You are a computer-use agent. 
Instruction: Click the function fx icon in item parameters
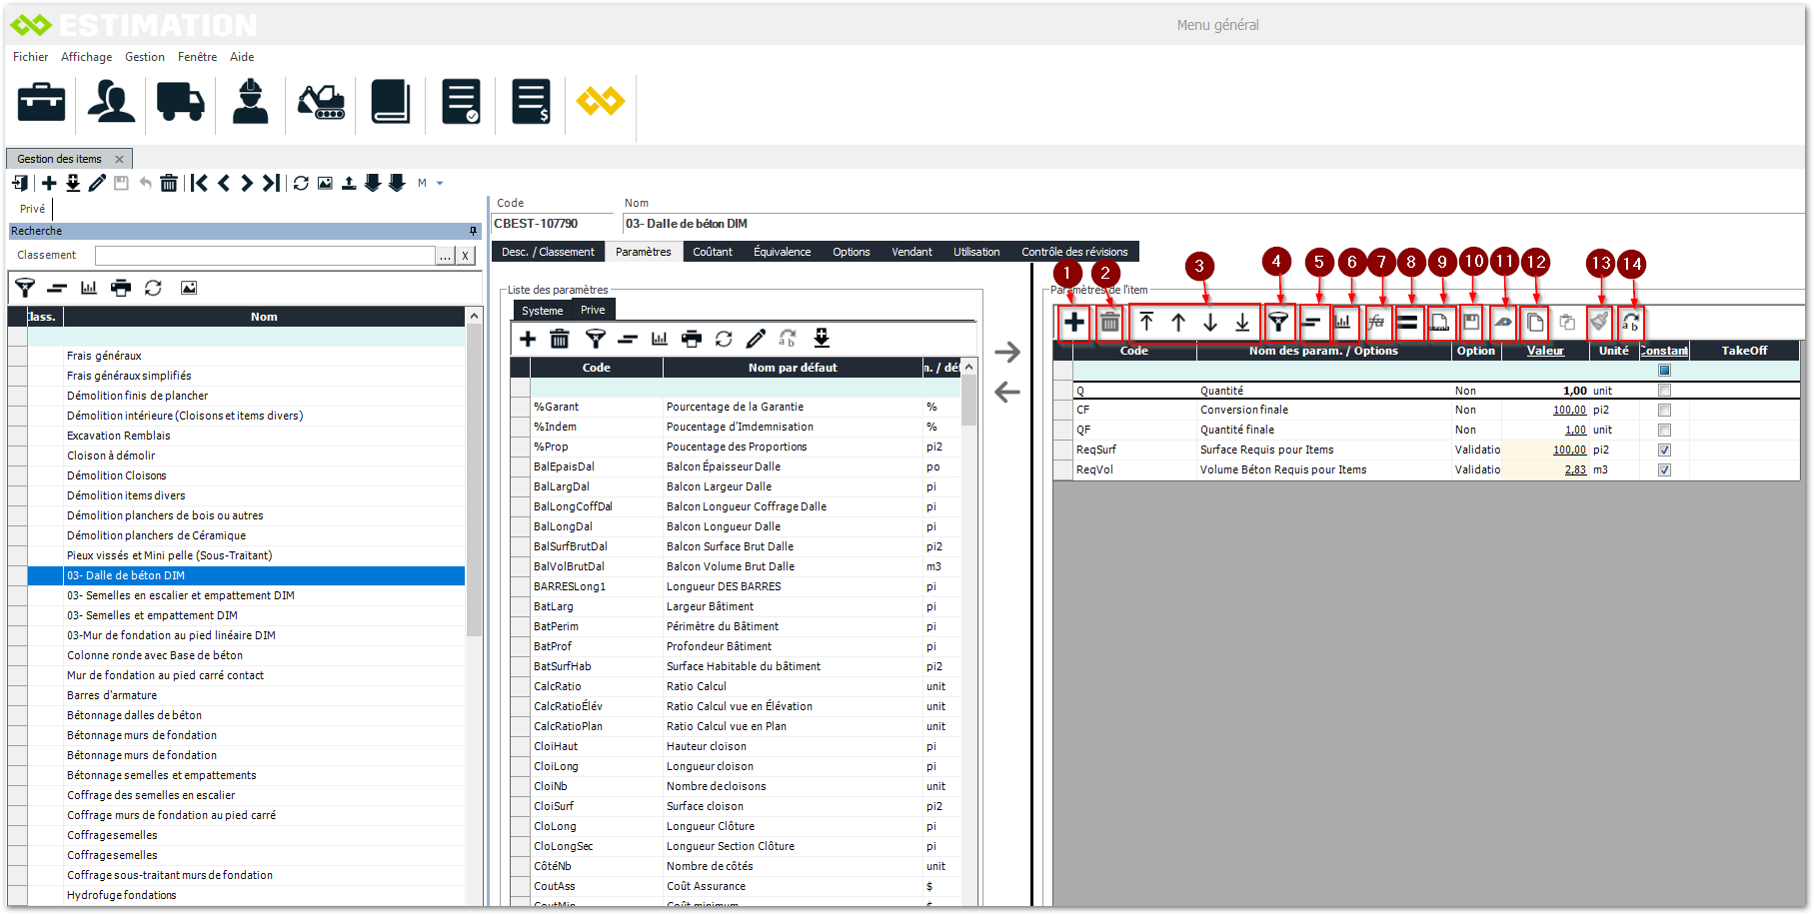pyautogui.click(x=1376, y=323)
